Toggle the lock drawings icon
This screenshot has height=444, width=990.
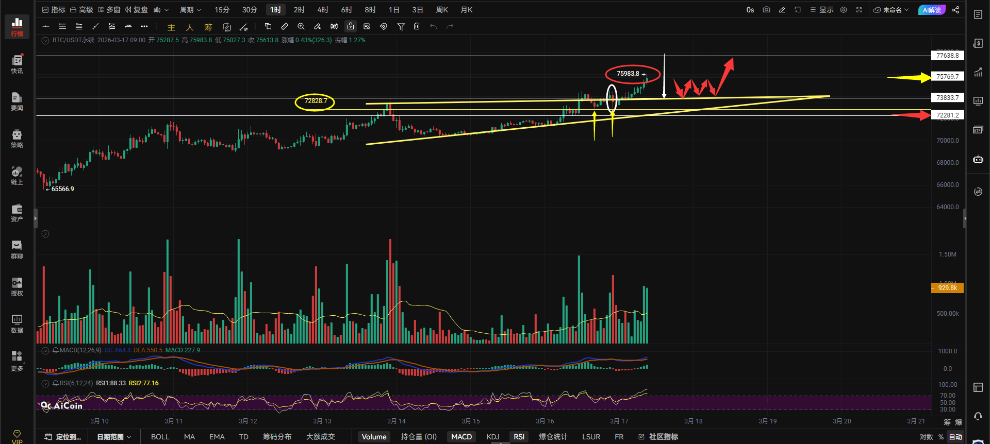(351, 26)
